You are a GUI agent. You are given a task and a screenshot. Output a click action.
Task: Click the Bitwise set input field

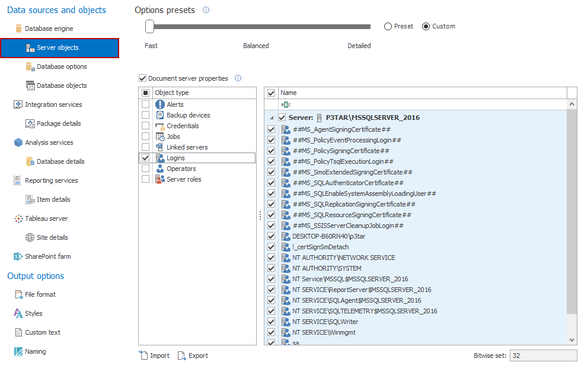pos(543,356)
